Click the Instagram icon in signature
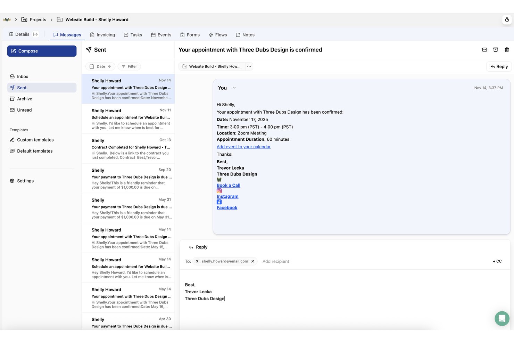 (x=219, y=191)
